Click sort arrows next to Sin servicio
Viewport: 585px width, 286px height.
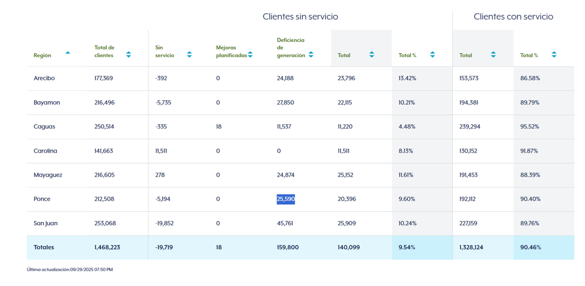pyautogui.click(x=189, y=55)
